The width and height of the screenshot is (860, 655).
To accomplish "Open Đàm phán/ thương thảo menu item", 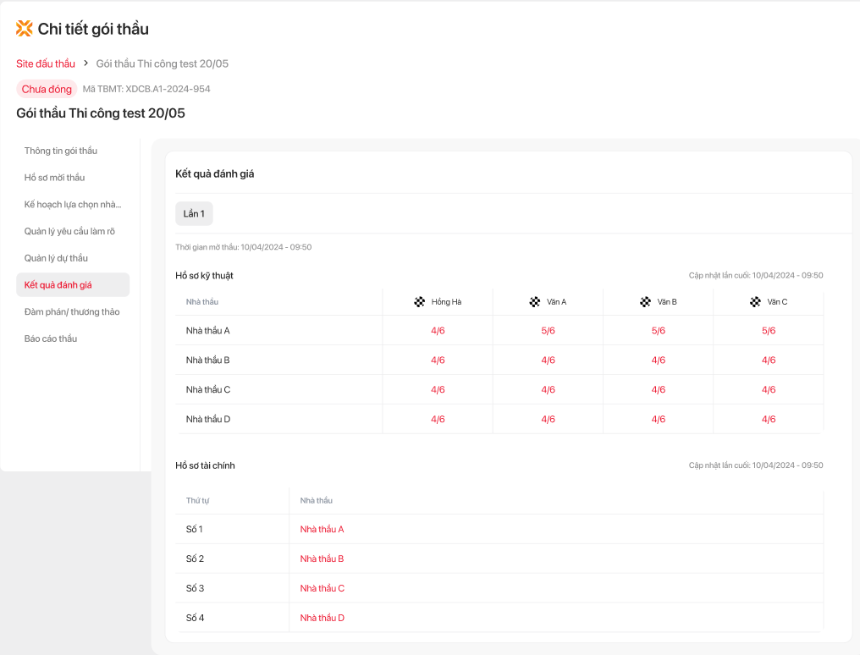I will tap(72, 312).
